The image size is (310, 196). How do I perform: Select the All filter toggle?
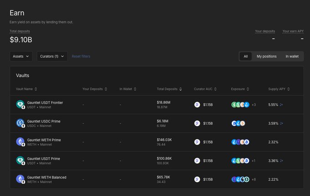[x=245, y=56]
